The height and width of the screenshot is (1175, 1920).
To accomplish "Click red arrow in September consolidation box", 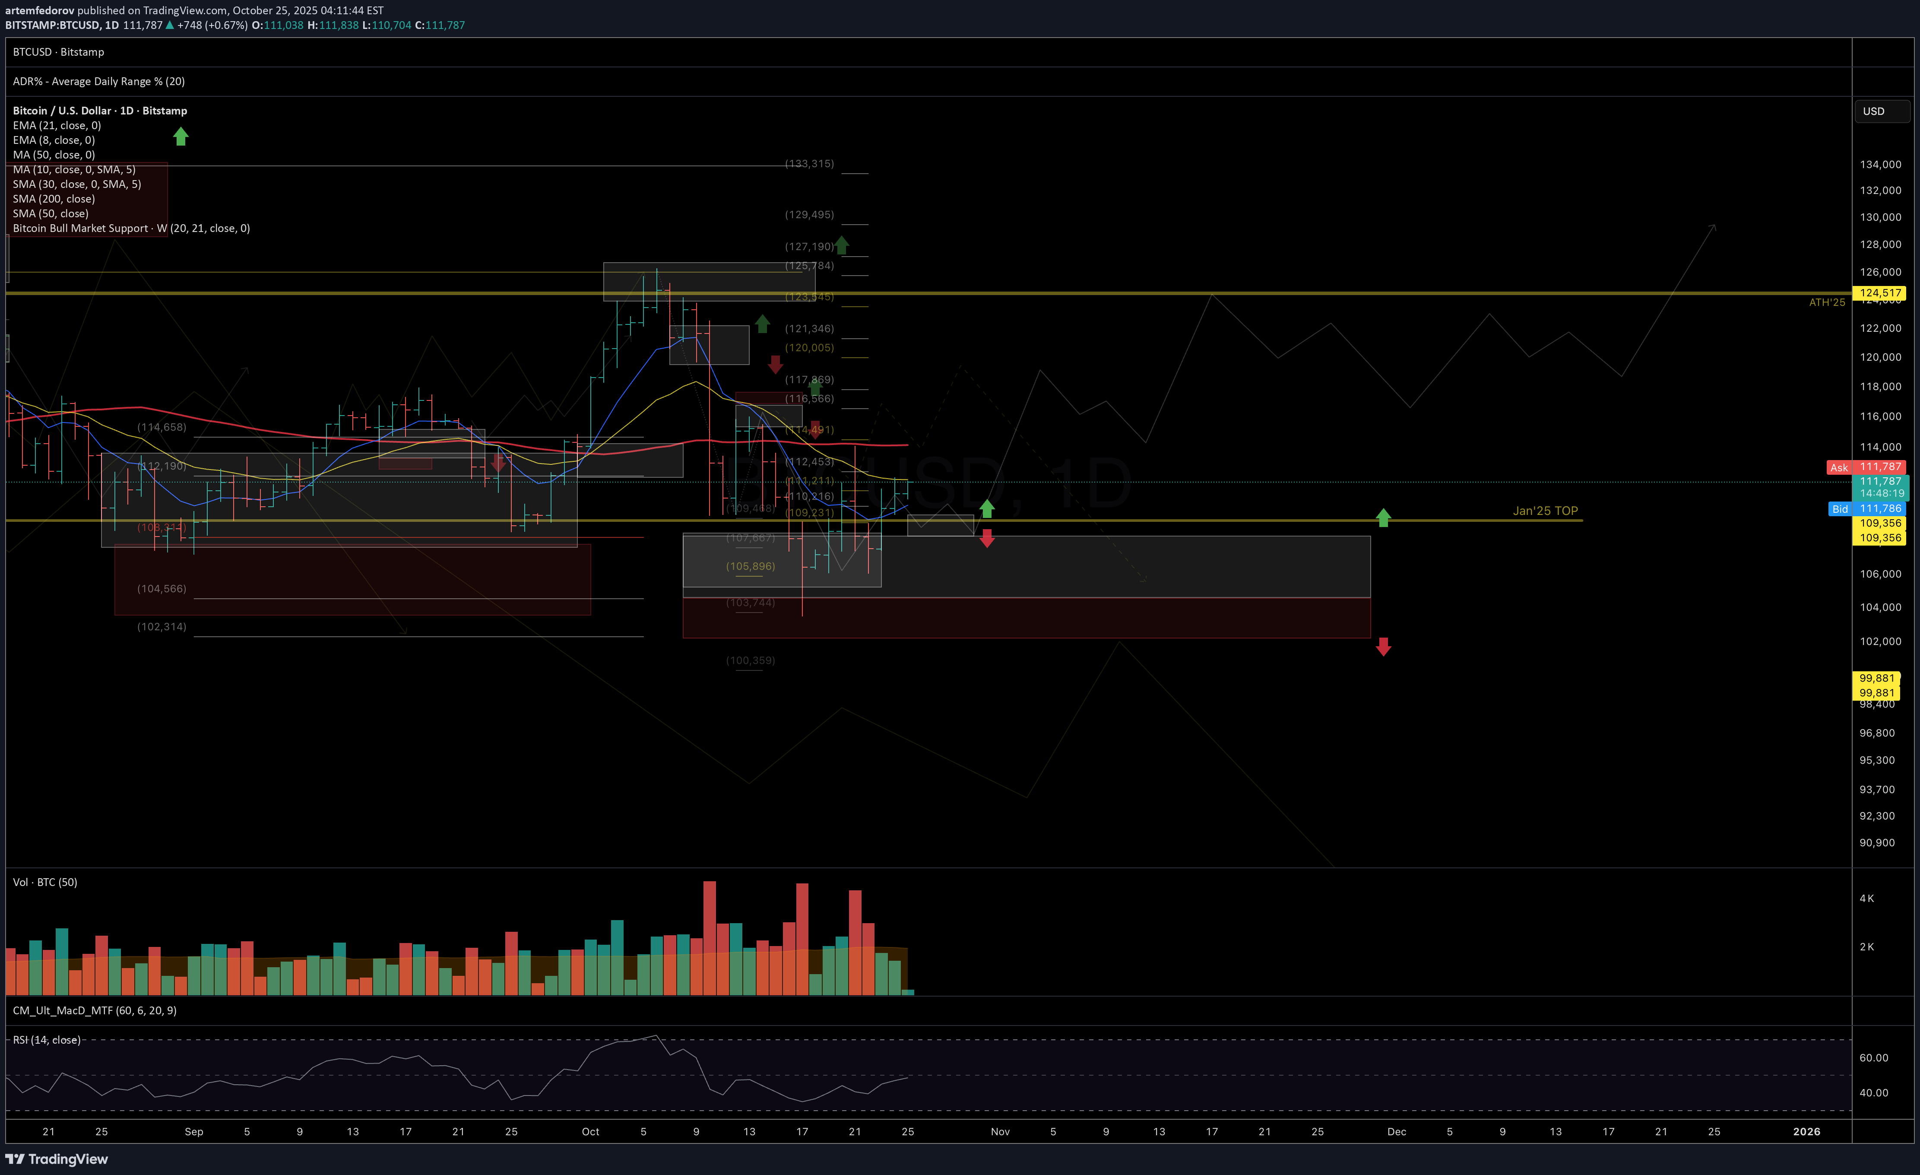I will pos(498,463).
